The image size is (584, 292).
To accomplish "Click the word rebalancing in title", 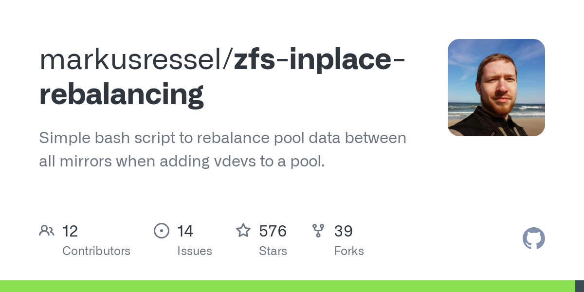I will [x=122, y=94].
